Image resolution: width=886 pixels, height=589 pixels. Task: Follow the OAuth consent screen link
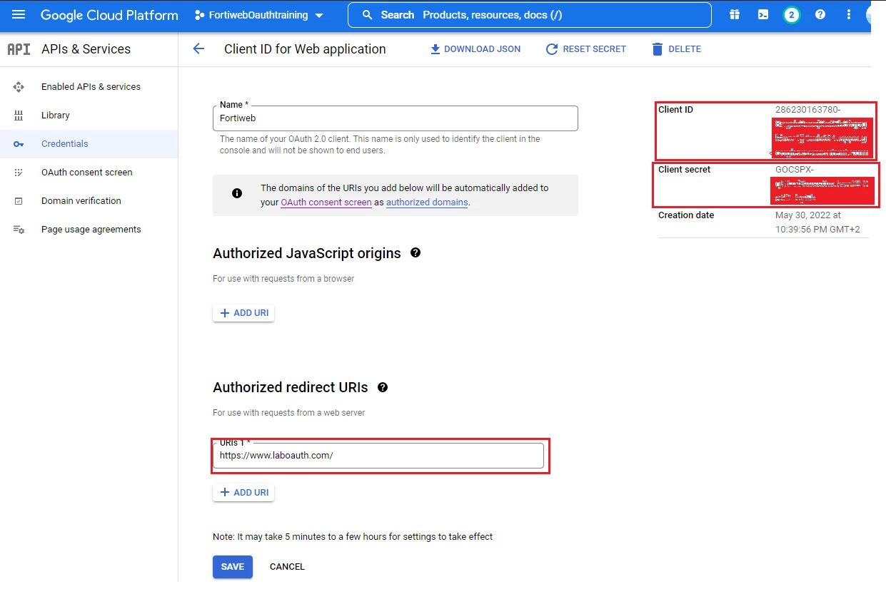pyautogui.click(x=326, y=202)
